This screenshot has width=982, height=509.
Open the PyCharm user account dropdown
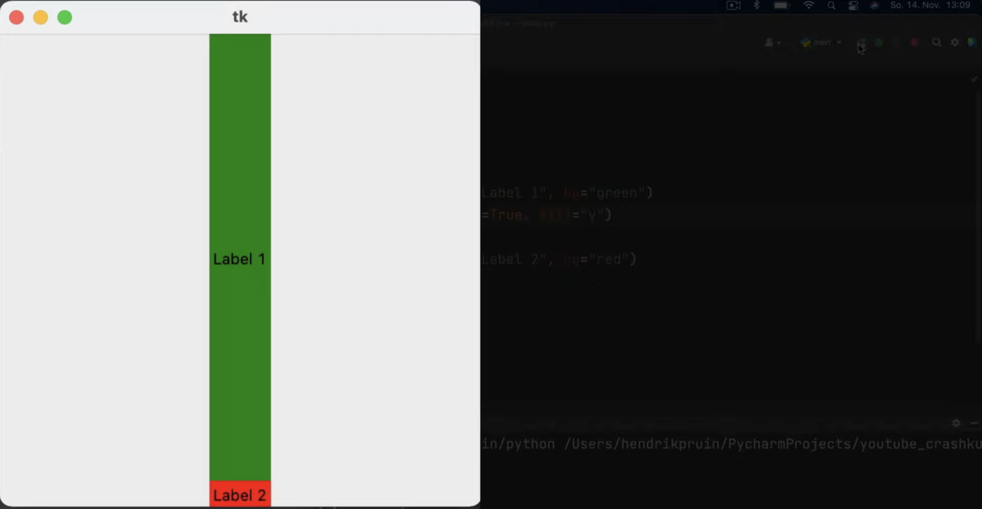(772, 42)
